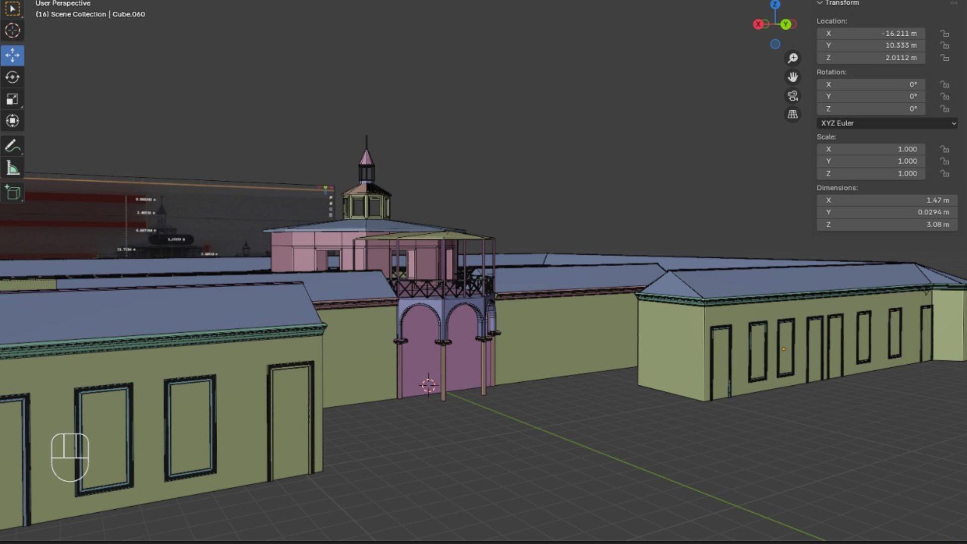The height and width of the screenshot is (544, 967).
Task: Activate the Move tool
Action: point(13,55)
